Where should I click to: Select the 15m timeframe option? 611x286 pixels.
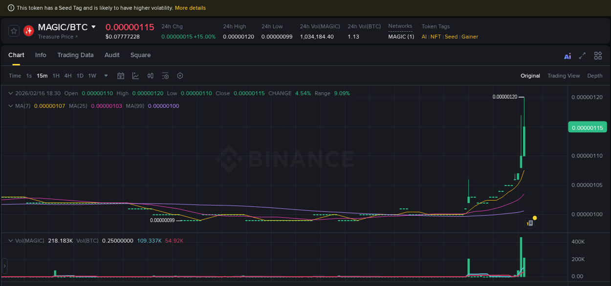42,76
